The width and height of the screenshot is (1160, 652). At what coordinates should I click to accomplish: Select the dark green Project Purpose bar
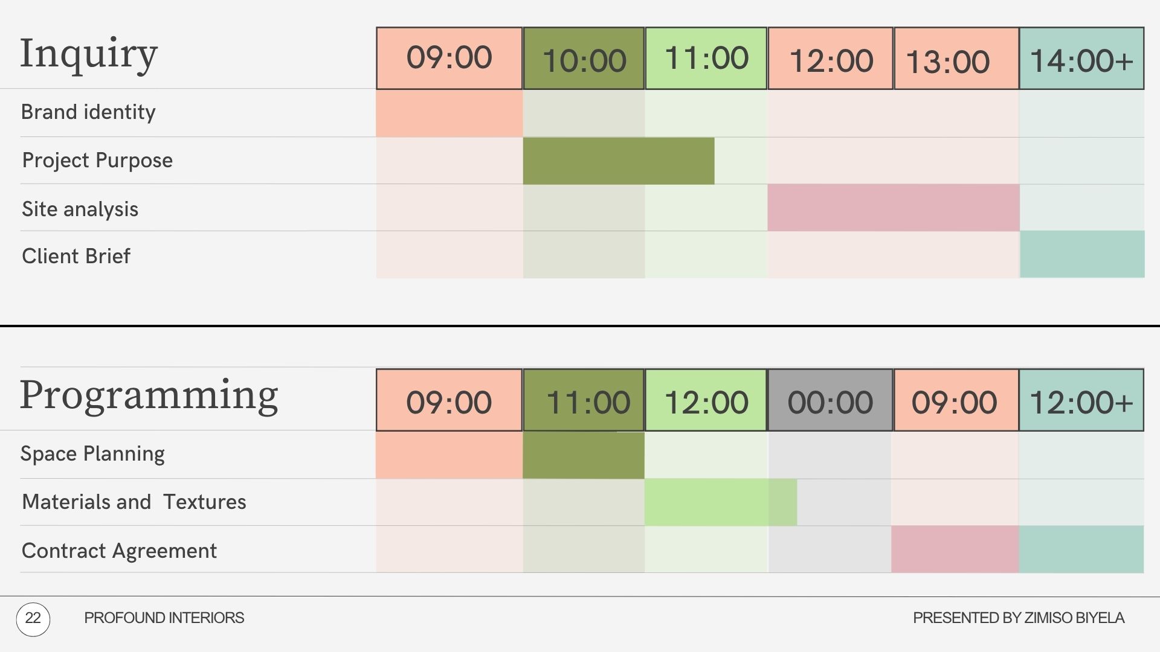(618, 161)
